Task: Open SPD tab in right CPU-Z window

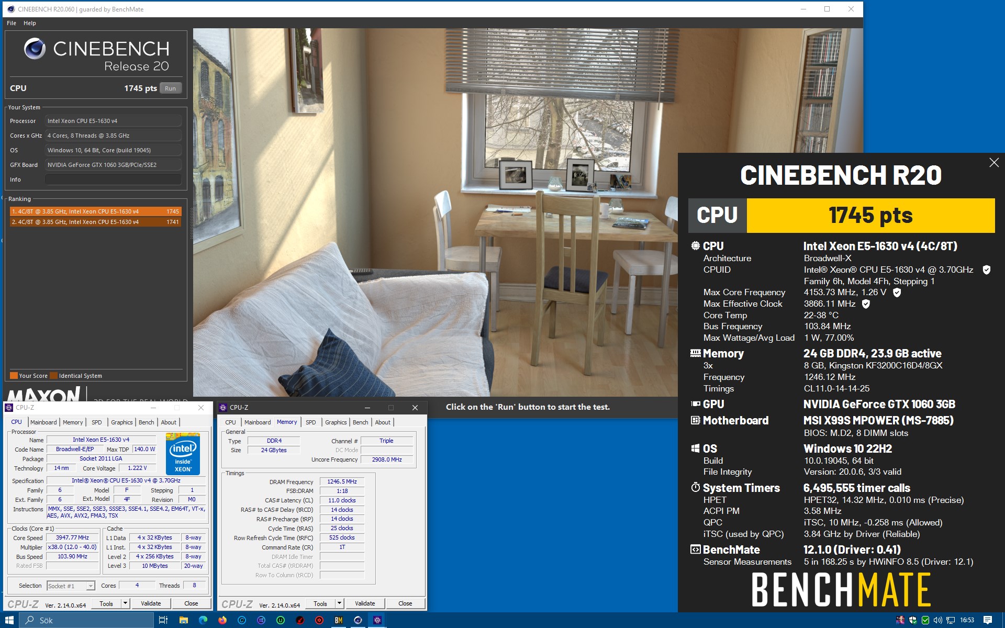Action: pyautogui.click(x=311, y=422)
